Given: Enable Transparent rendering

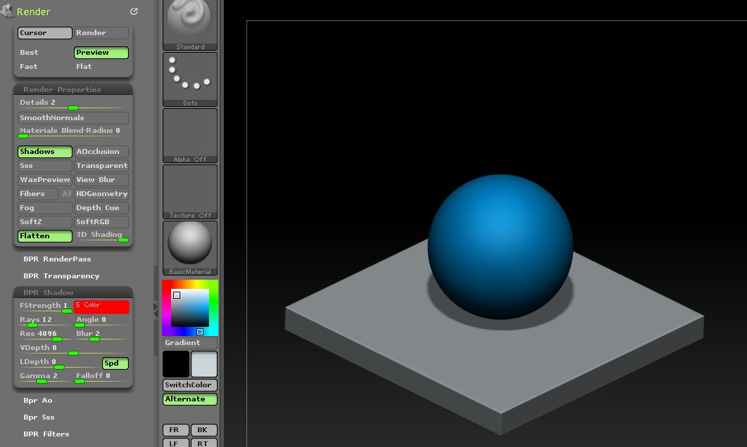Looking at the screenshot, I should click(101, 165).
